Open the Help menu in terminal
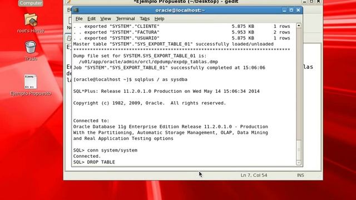 [159, 19]
